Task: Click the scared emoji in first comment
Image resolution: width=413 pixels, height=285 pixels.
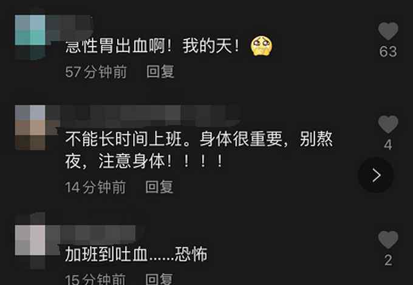Action: [x=261, y=46]
